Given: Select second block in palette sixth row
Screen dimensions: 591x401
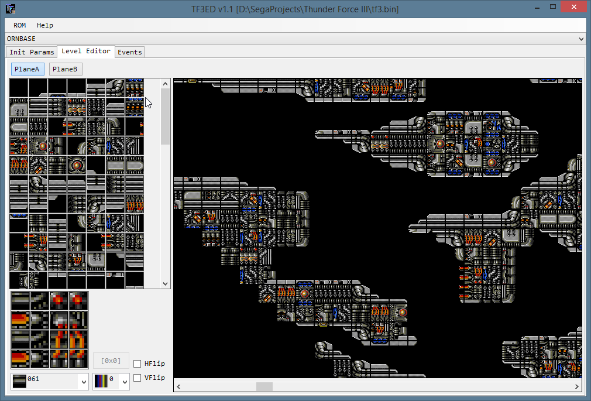Looking at the screenshot, I should 38,184.
